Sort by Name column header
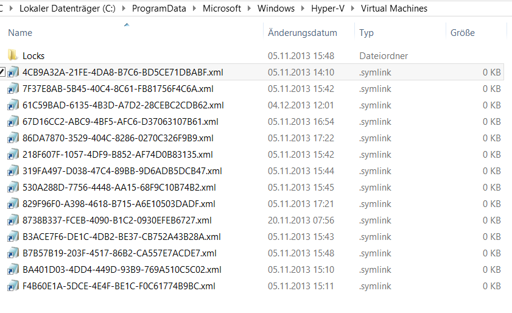Image resolution: width=512 pixels, height=313 pixels. pyautogui.click(x=20, y=33)
